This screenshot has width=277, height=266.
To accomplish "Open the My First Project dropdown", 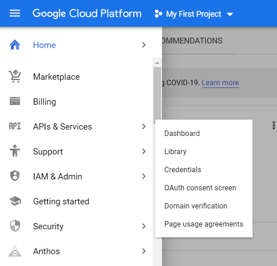I will pos(194,14).
